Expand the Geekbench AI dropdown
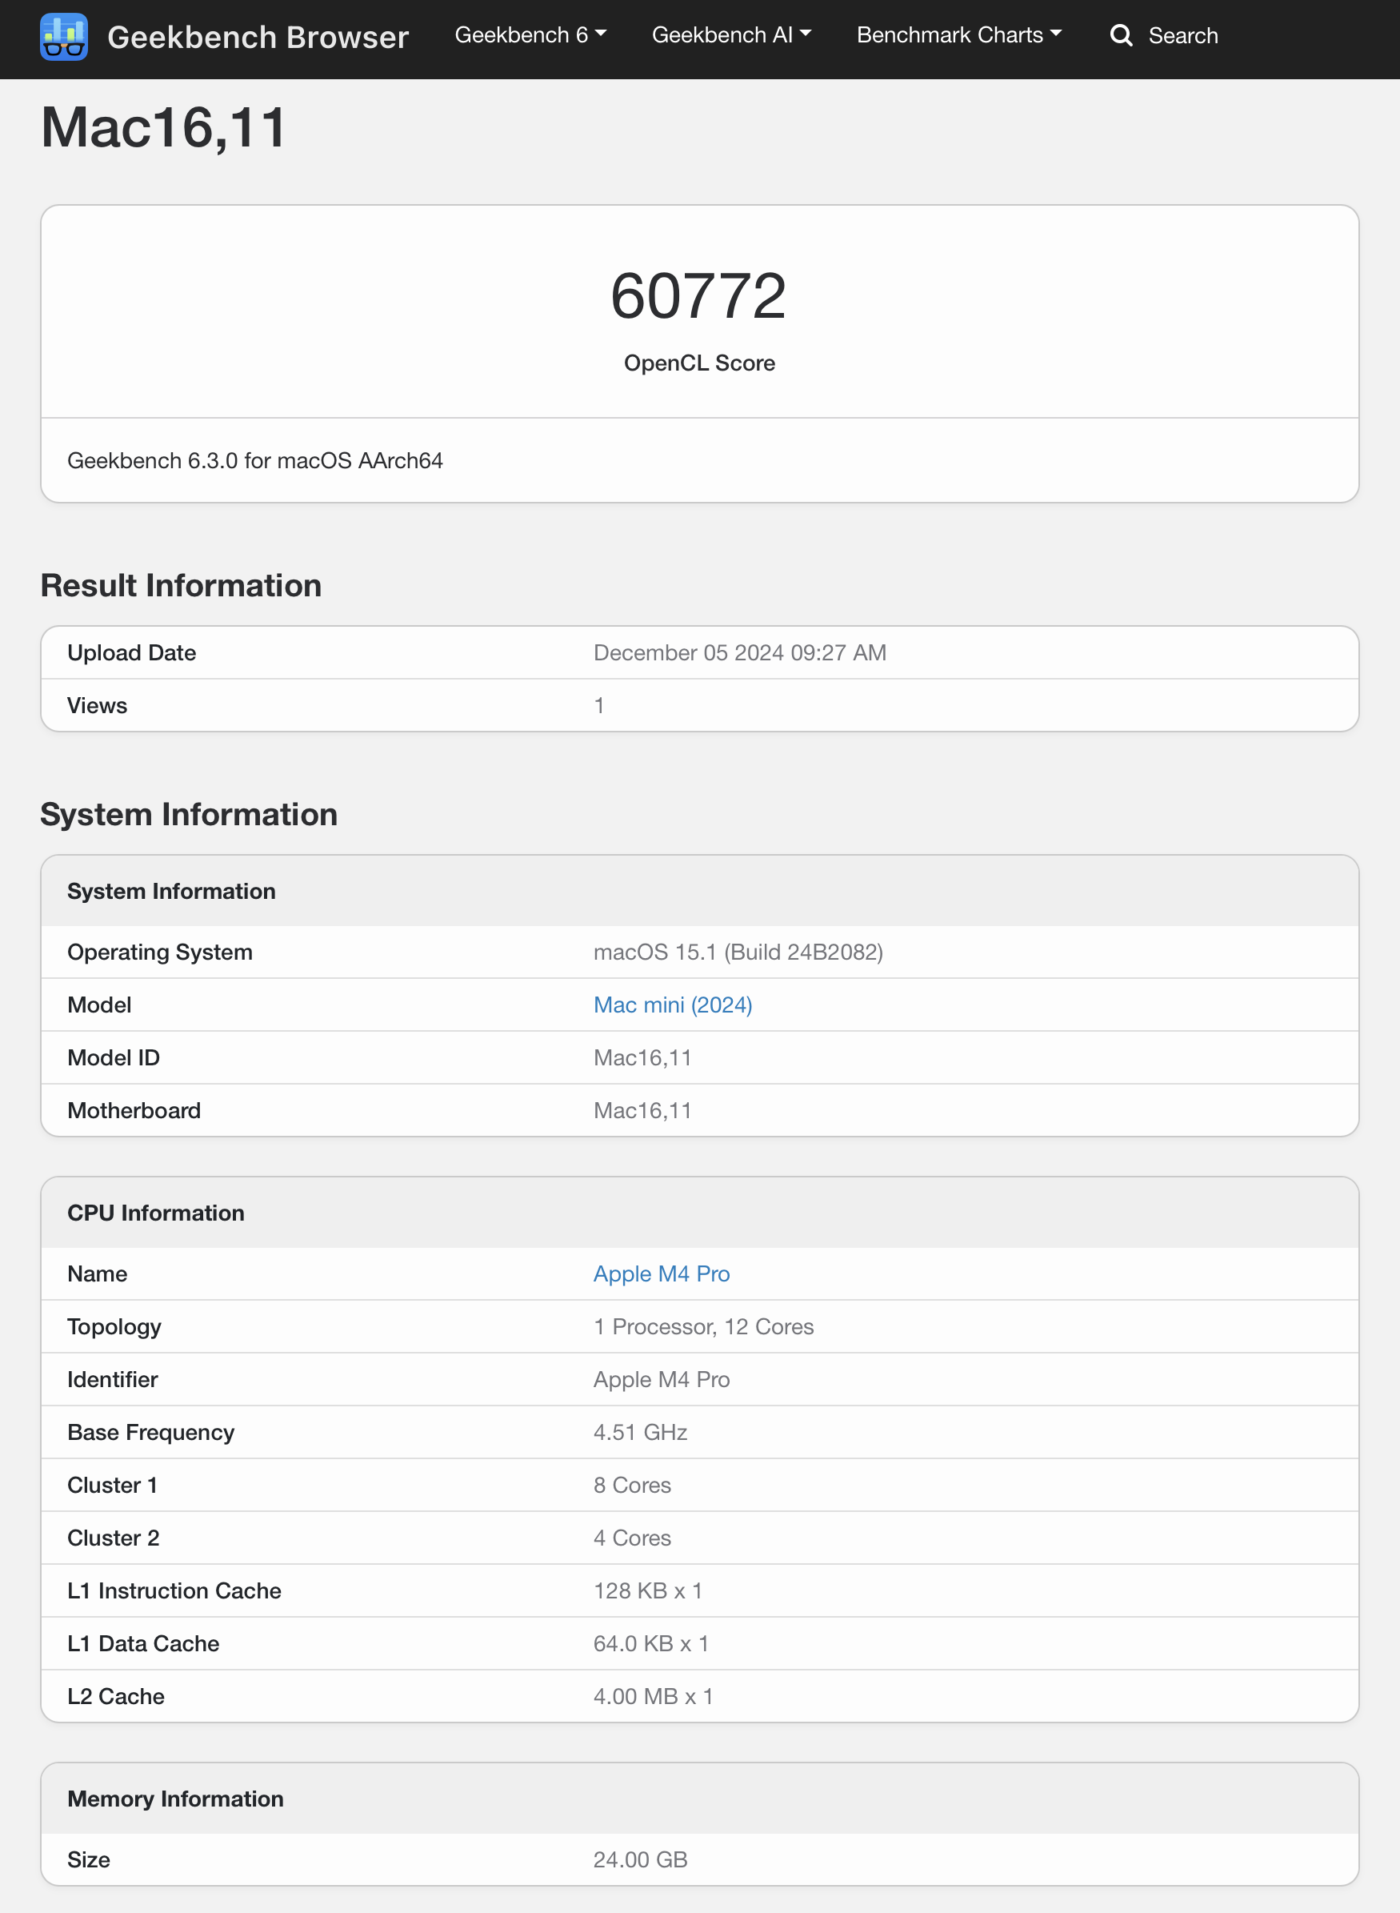 (730, 34)
